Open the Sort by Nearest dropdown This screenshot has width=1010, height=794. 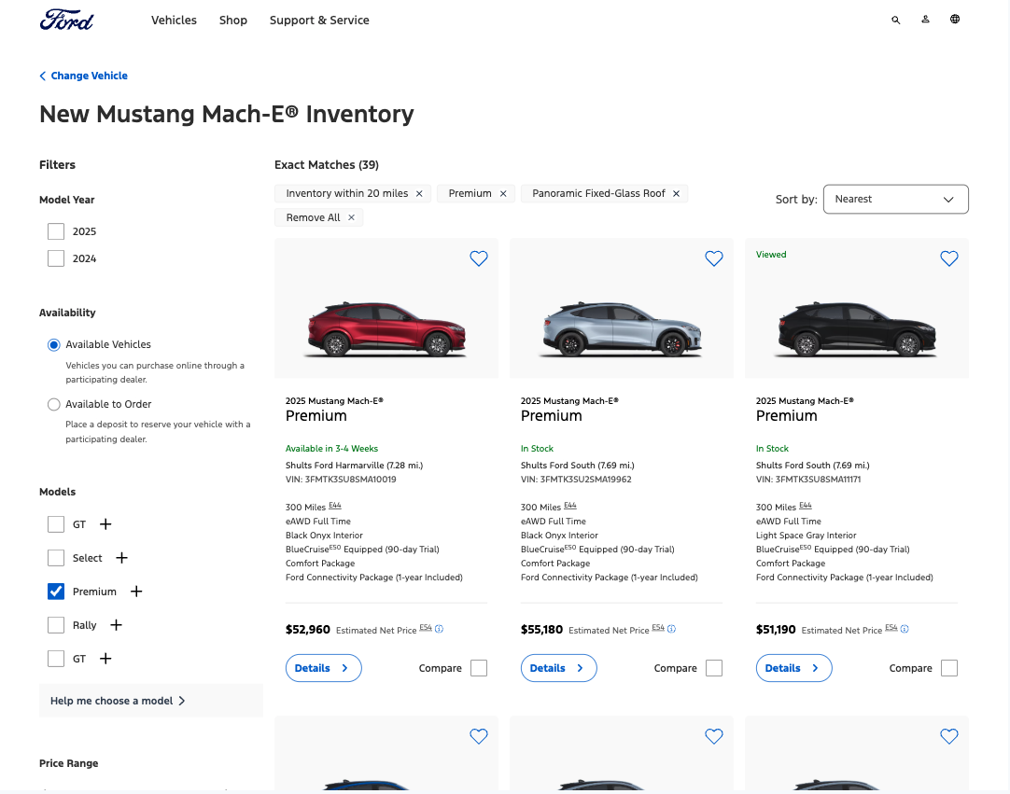895,199
